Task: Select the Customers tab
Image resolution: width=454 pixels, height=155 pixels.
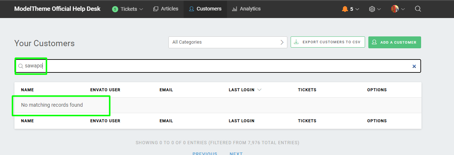Action: 205,9
